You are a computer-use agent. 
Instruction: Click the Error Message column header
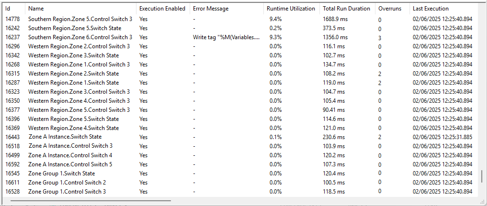point(211,9)
